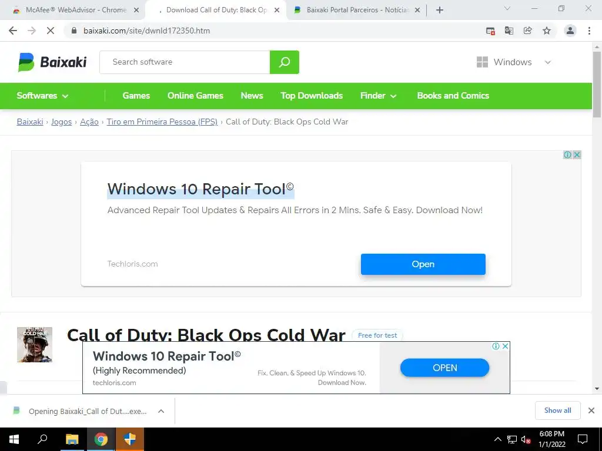Select the Download Call of Duty tab
602x451 pixels.
click(215, 10)
